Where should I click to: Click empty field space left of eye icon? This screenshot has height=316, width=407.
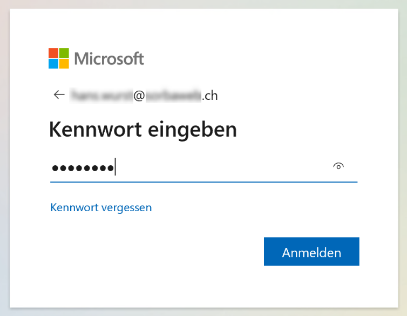pos(223,167)
